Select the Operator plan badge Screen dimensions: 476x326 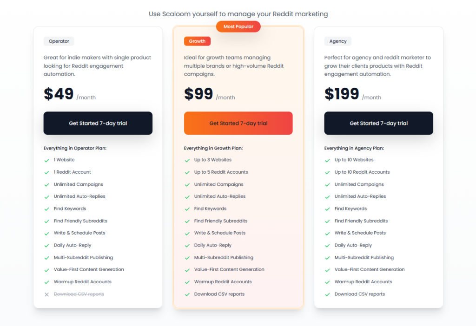pos(59,41)
